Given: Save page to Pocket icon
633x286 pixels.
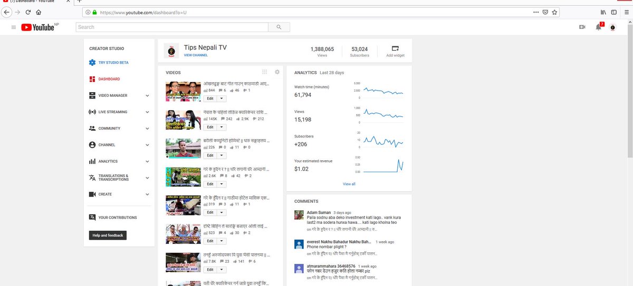Looking at the screenshot, I should pos(545,12).
